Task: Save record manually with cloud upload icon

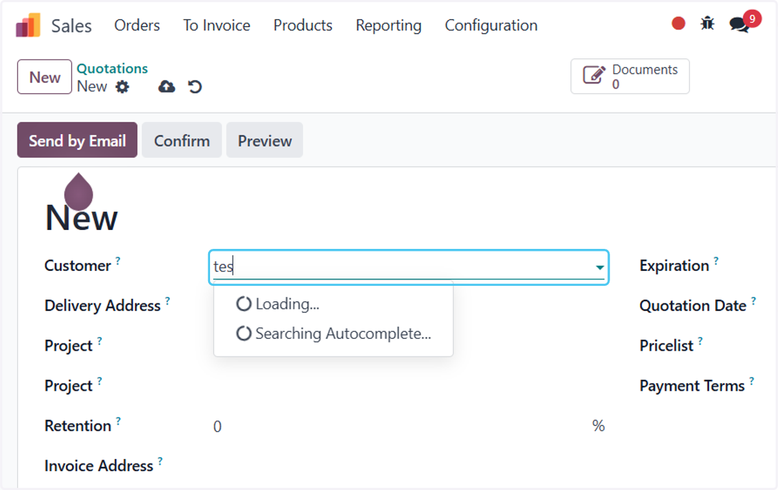Action: pyautogui.click(x=167, y=87)
